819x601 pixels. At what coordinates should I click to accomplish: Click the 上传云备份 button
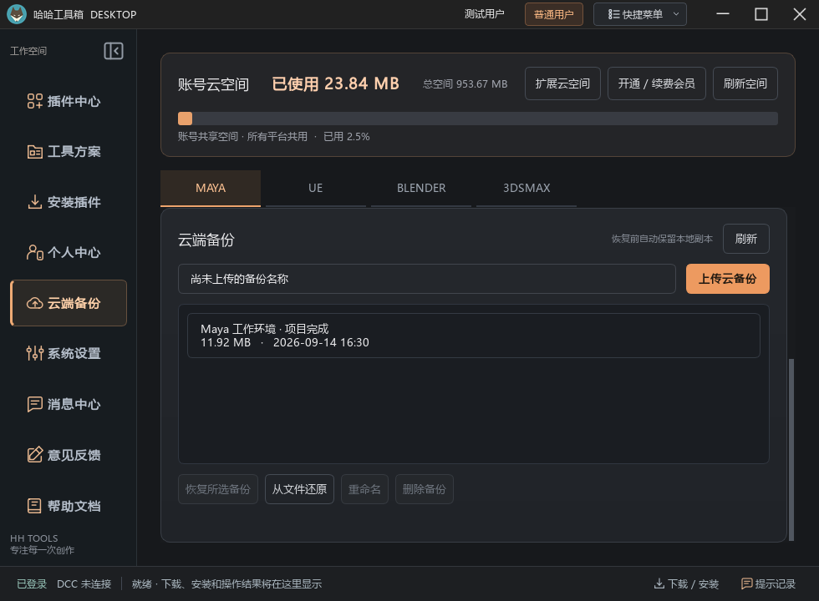[728, 279]
